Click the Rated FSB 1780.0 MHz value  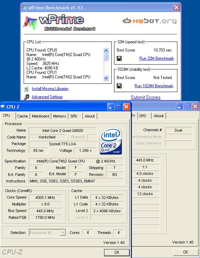(45, 217)
